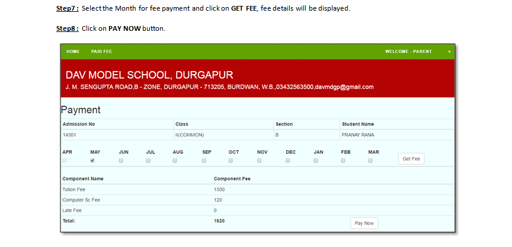Check the SEP month checkbox

coord(204,161)
